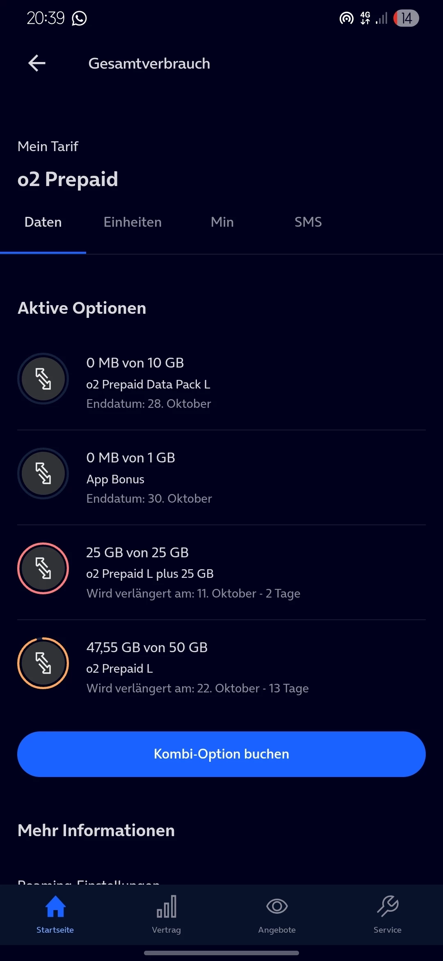Image resolution: width=443 pixels, height=961 pixels.
Task: Tap the back arrow icon
Action: pos(37,63)
